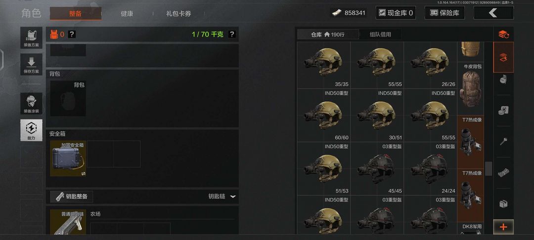Click the 保存方案 save loadout icon

[31, 64]
